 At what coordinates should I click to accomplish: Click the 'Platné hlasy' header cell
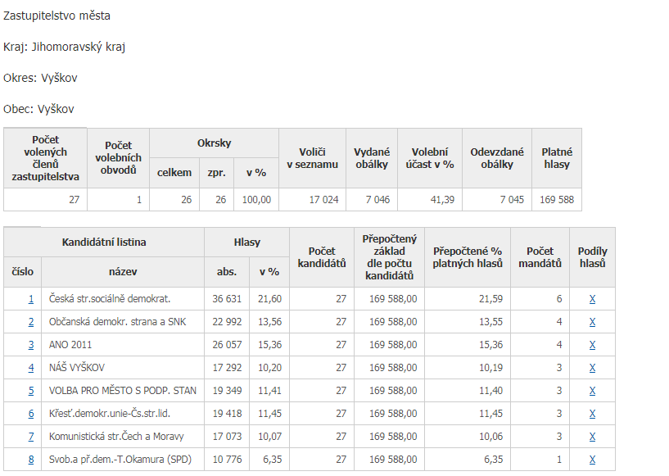pos(557,158)
